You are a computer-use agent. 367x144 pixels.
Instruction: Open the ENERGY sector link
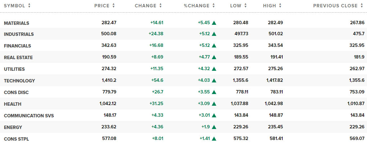click(13, 127)
